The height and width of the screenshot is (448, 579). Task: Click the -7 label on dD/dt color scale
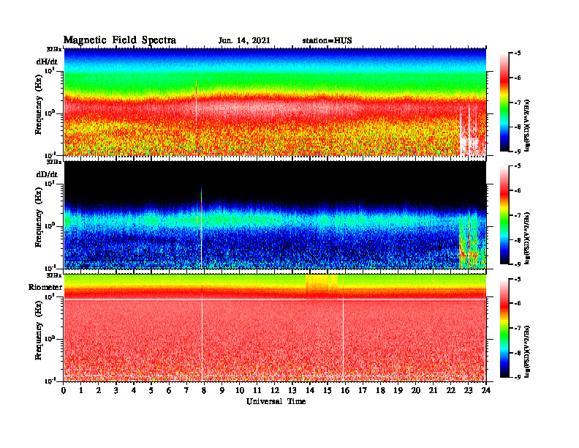pos(518,215)
